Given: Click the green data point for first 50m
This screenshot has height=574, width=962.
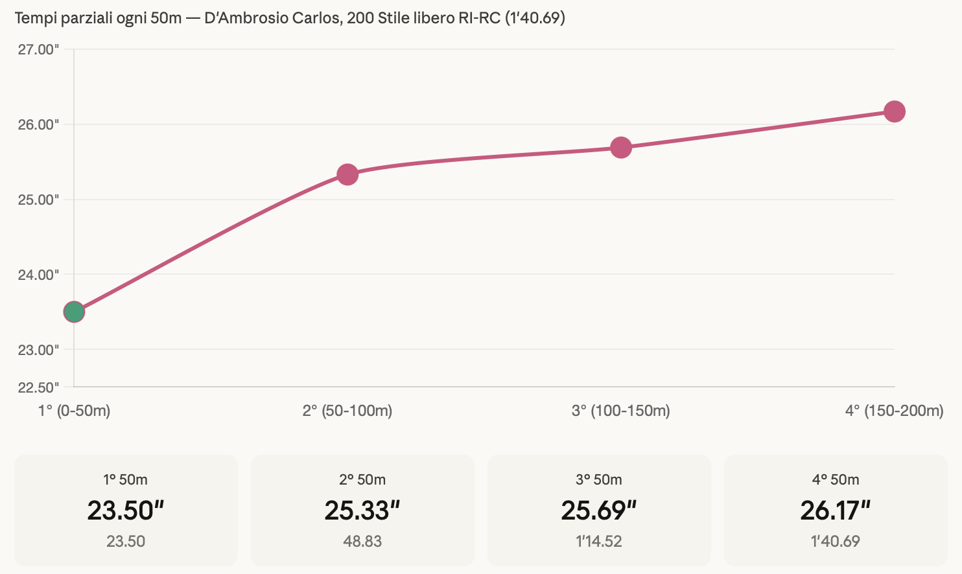Looking at the screenshot, I should coord(74,312).
